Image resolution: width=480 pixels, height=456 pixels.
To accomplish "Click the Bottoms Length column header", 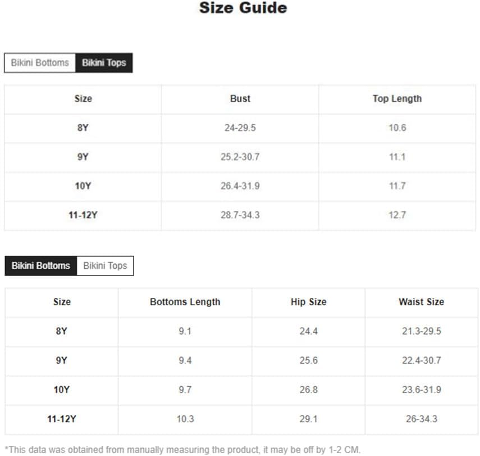I will click(x=185, y=302).
